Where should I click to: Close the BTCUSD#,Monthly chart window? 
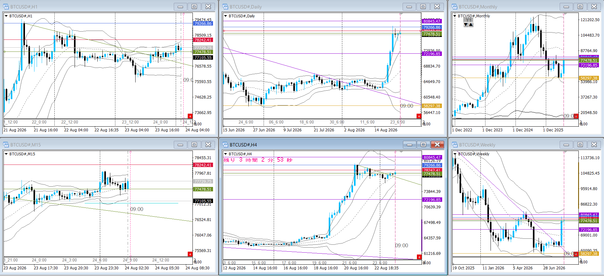pos(594,7)
